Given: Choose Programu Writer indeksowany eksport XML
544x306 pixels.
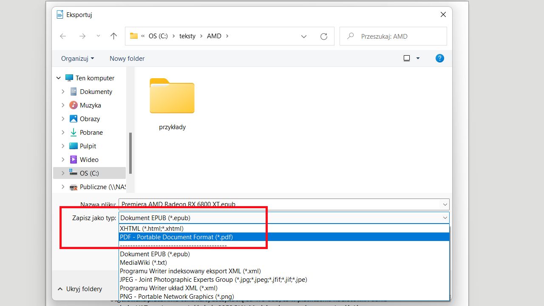Looking at the screenshot, I should (284, 271).
